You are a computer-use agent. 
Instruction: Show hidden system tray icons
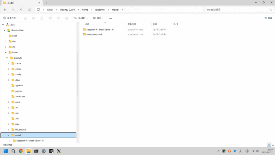click(218, 151)
